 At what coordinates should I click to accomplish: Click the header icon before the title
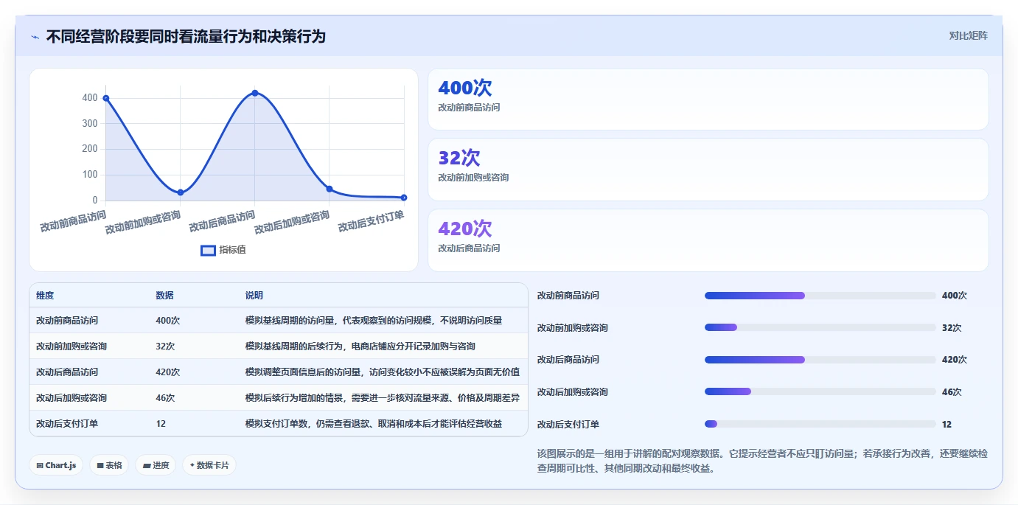[x=35, y=37]
